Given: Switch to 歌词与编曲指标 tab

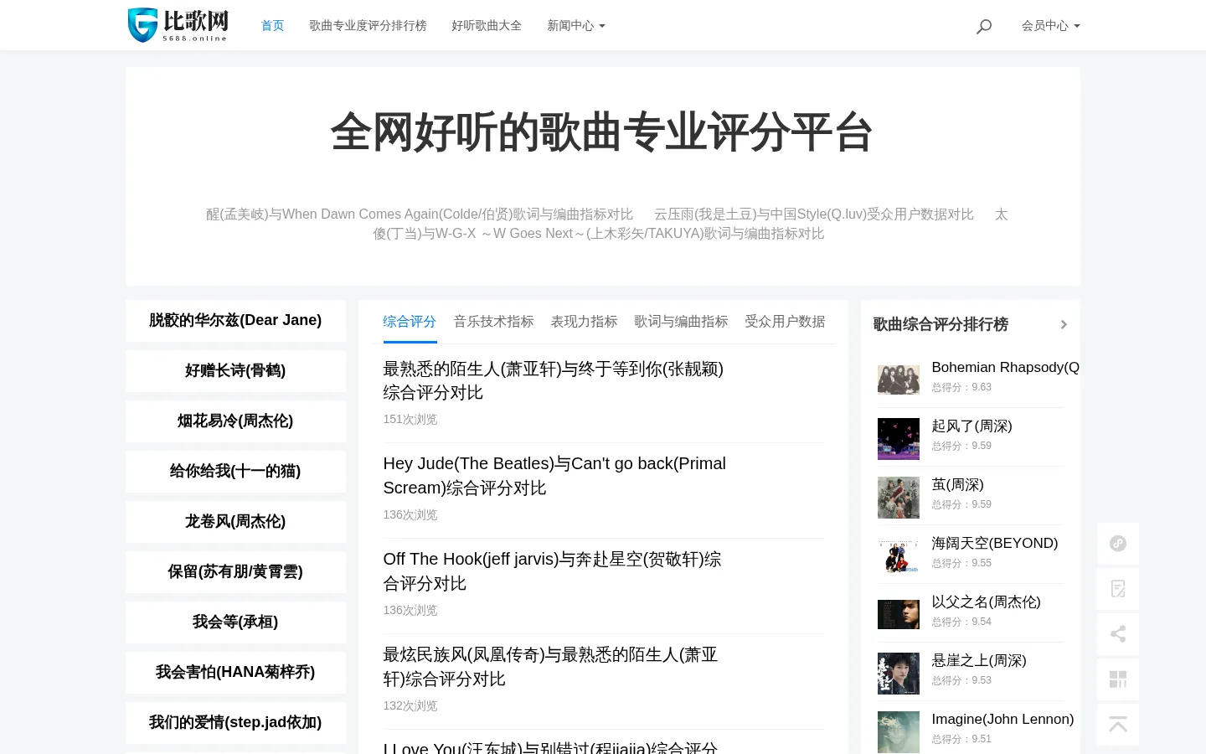Looking at the screenshot, I should click(x=681, y=322).
